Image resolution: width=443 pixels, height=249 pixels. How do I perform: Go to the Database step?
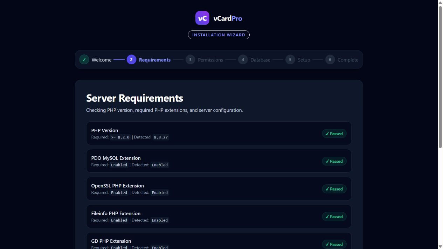pyautogui.click(x=260, y=60)
